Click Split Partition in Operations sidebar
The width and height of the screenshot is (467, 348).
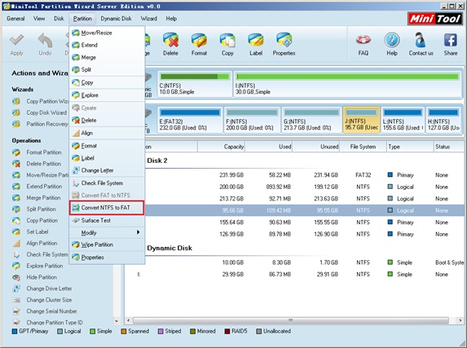pos(41,209)
